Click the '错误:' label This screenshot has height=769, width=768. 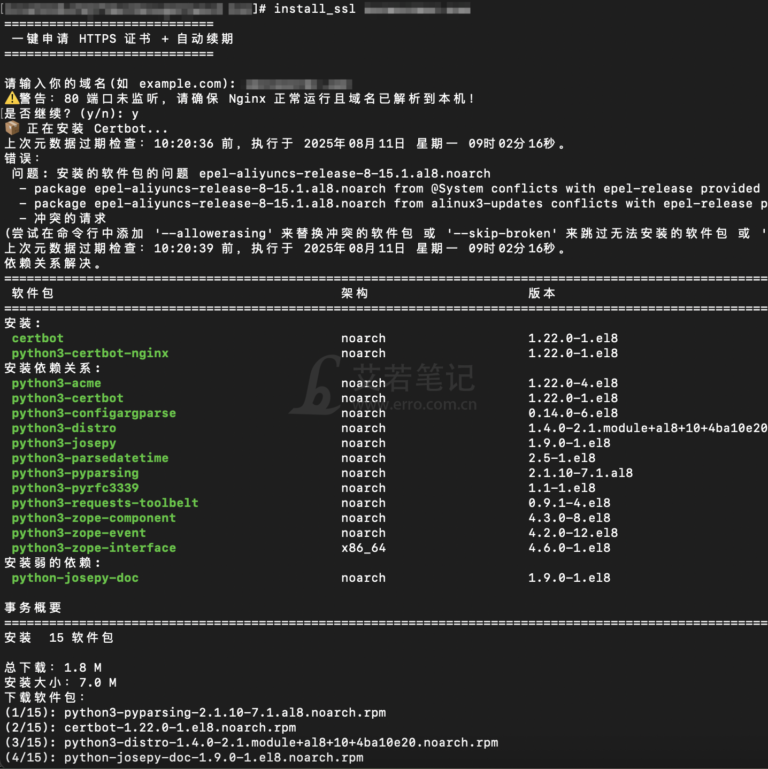[22, 158]
